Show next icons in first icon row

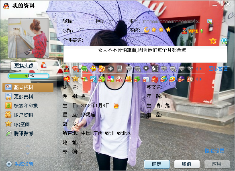(200, 69)
